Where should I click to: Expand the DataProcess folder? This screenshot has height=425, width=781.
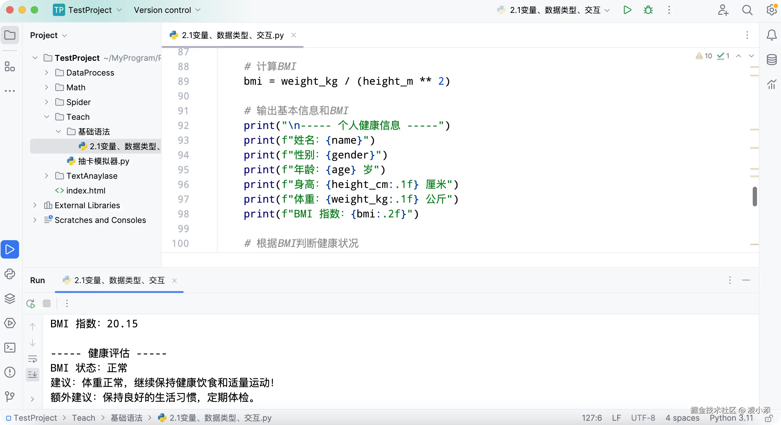[46, 72]
